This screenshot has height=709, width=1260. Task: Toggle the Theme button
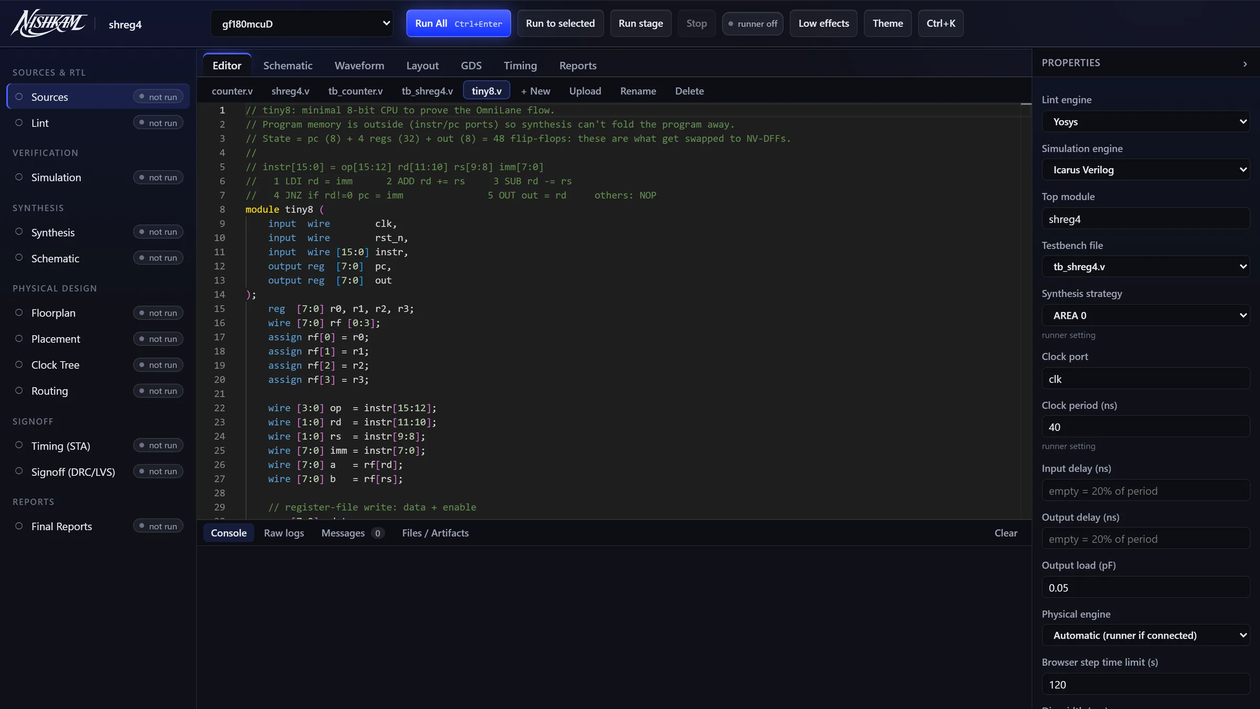pyautogui.click(x=887, y=24)
